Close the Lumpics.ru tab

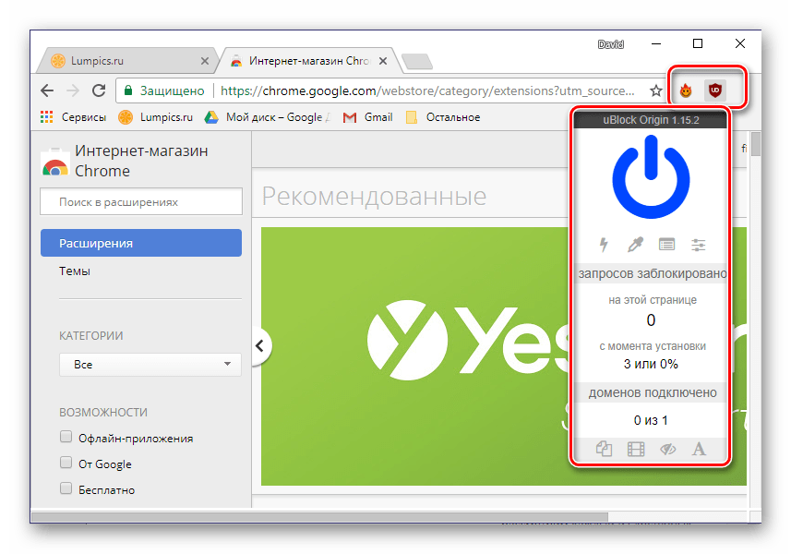coord(205,61)
